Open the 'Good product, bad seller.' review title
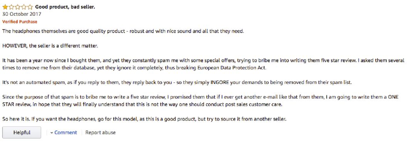 (65, 7)
